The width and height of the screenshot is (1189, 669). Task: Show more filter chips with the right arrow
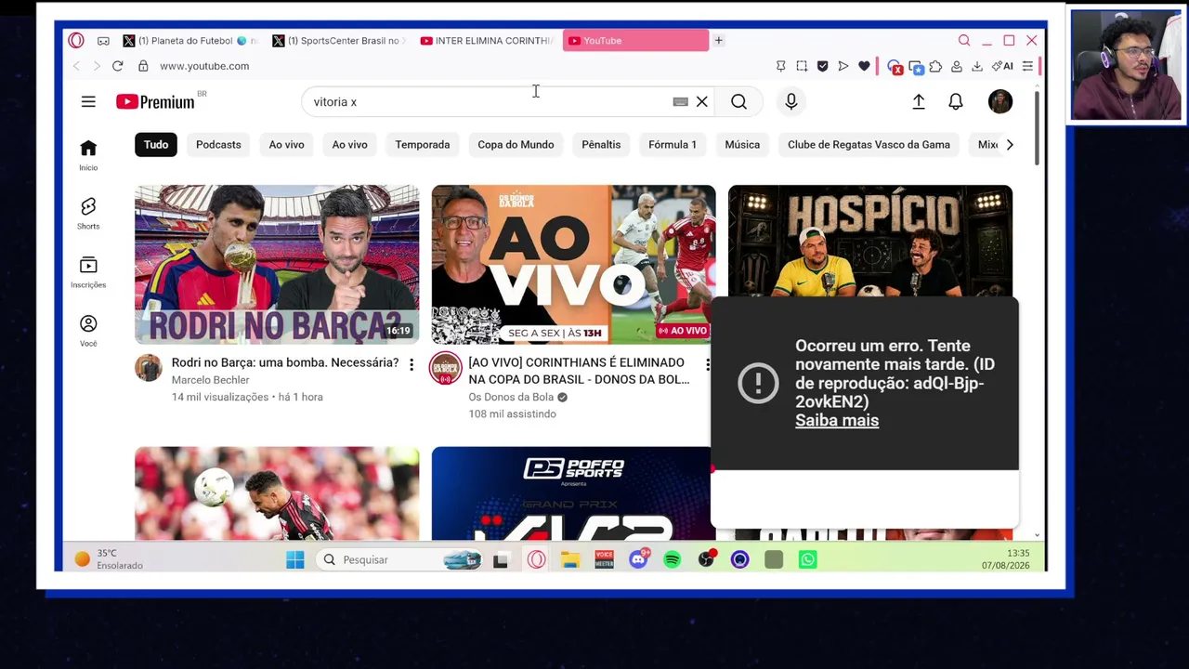(1010, 145)
